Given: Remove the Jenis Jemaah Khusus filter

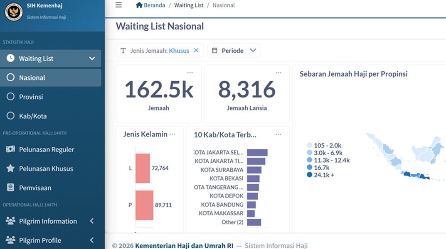Looking at the screenshot, I should coord(196,50).
